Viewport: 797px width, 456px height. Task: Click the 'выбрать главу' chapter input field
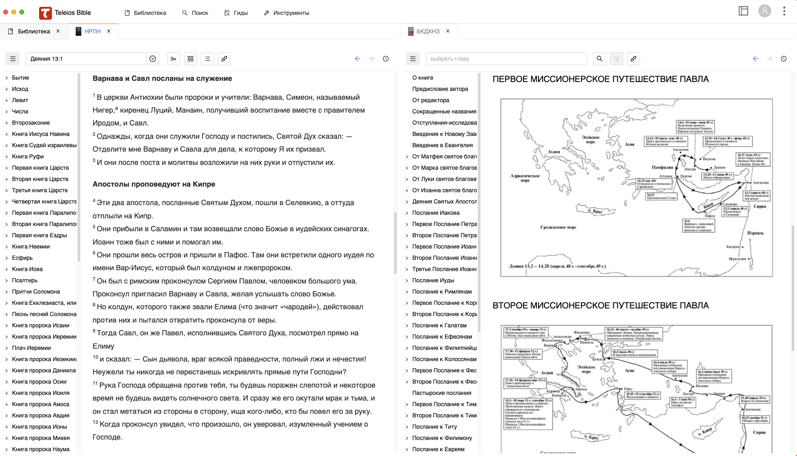[506, 59]
